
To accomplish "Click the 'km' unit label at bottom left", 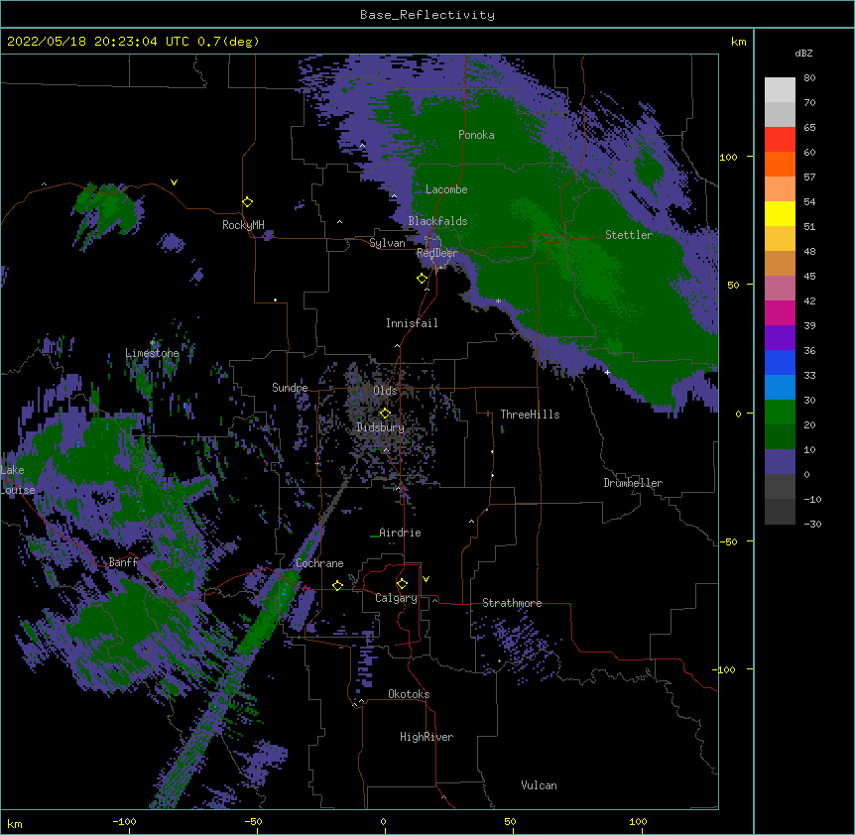I will click(15, 824).
